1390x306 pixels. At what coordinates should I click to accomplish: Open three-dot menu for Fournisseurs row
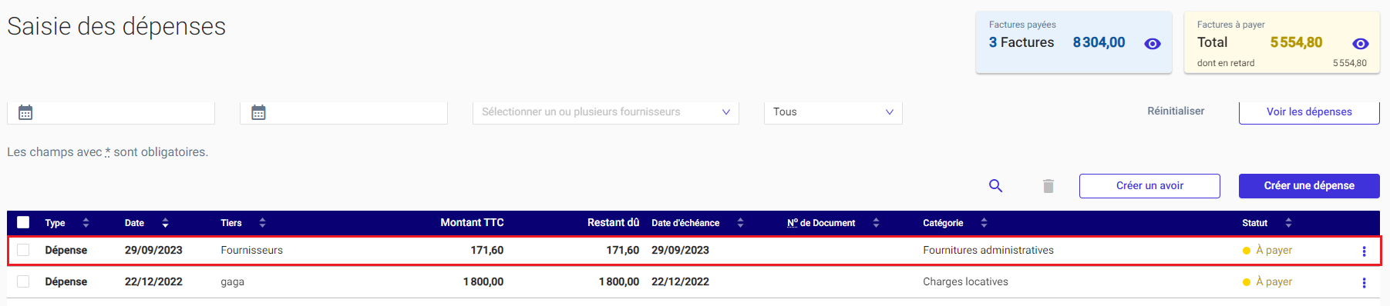tap(1364, 251)
